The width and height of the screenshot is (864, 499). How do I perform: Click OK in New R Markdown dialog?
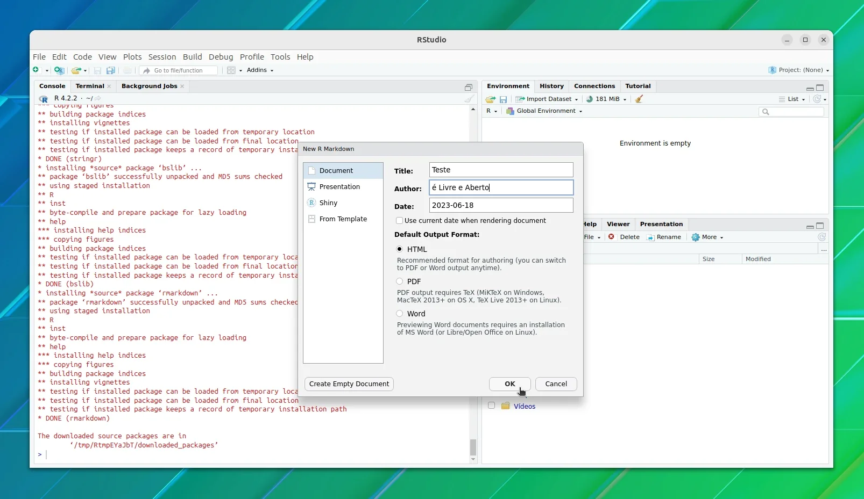510,384
